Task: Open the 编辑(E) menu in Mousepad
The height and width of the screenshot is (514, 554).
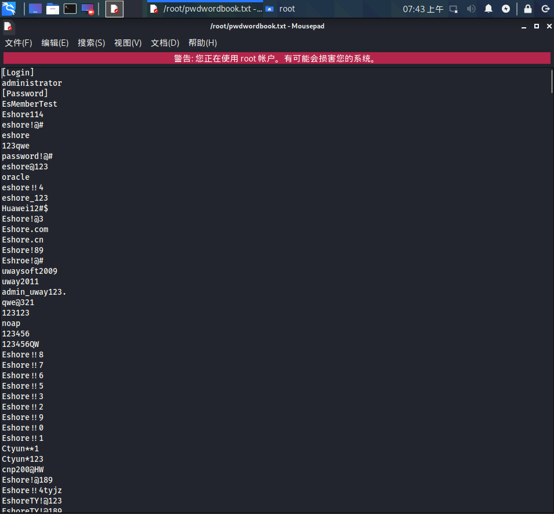Action: click(x=55, y=43)
